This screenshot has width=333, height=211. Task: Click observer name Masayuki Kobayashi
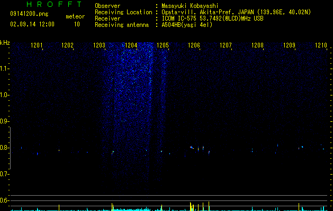point(190,6)
